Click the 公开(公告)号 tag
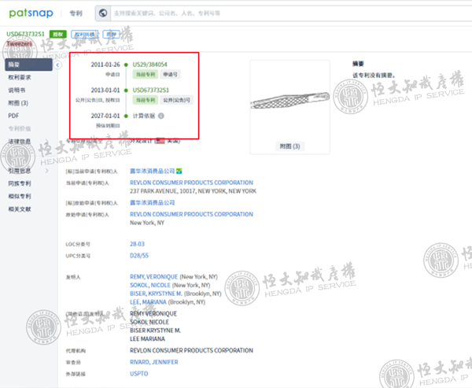The height and width of the screenshot is (388, 472). point(177,100)
